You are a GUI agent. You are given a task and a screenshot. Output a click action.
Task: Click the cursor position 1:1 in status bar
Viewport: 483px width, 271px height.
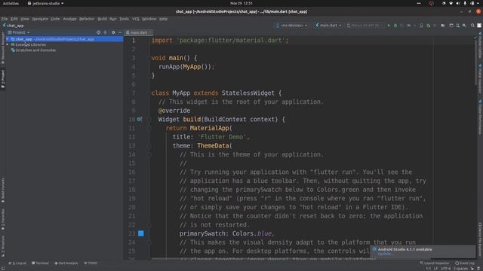pyautogui.click(x=429, y=269)
